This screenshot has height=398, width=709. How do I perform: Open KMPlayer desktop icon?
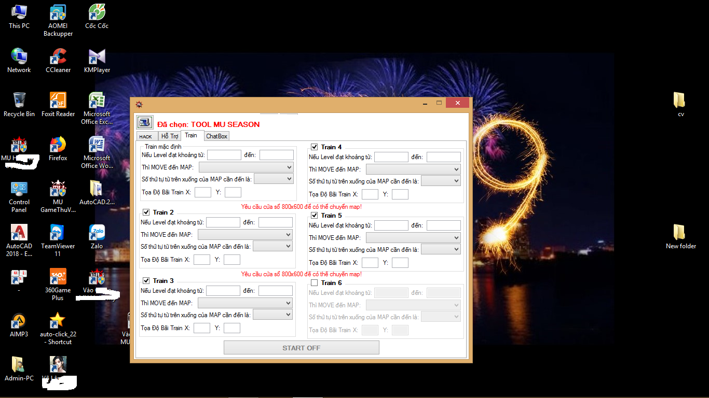click(97, 61)
